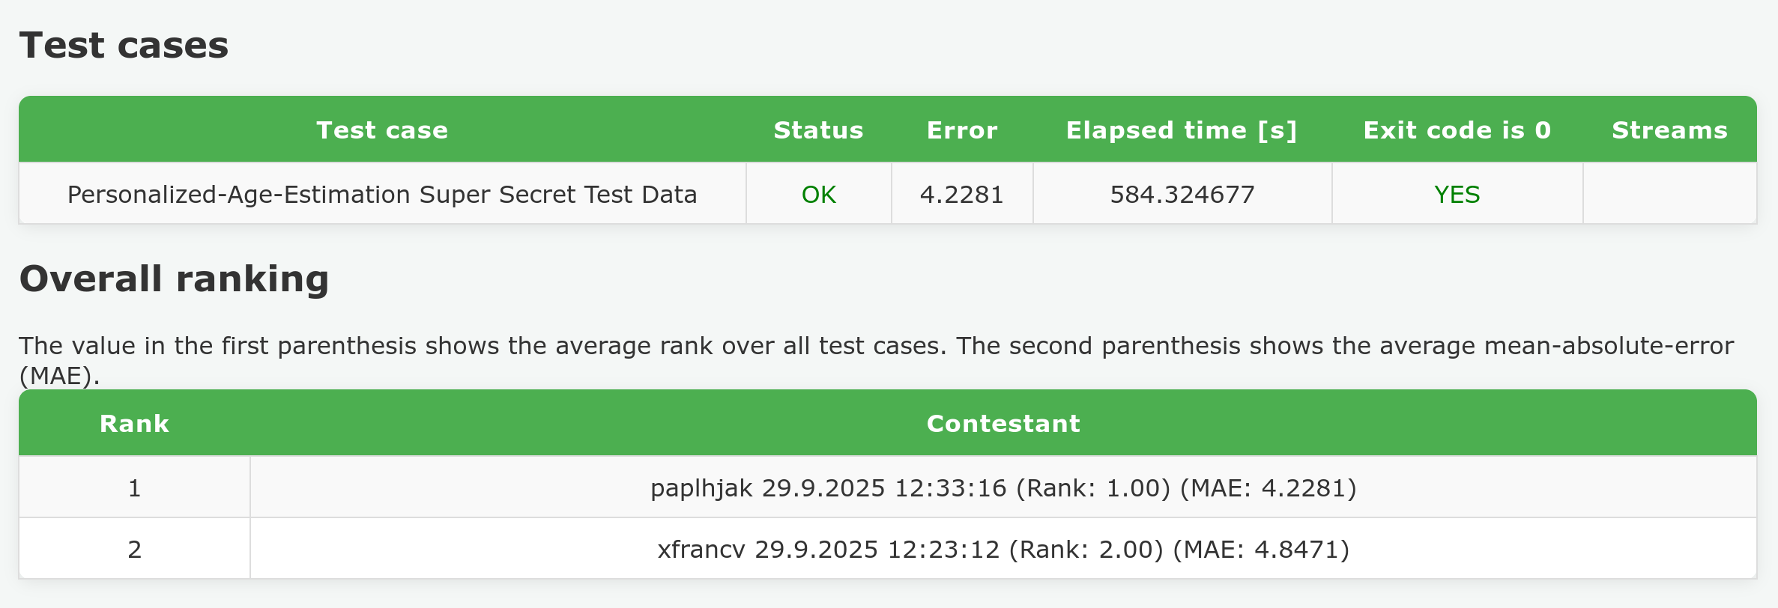Select the "Status" column header
Image resolution: width=1778 pixels, height=608 pixels.
[818, 130]
